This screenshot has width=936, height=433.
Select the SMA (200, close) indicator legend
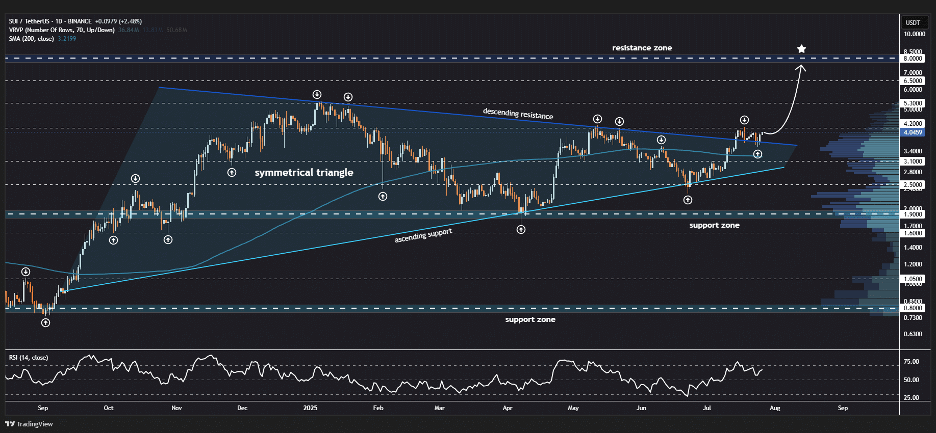[x=32, y=39]
